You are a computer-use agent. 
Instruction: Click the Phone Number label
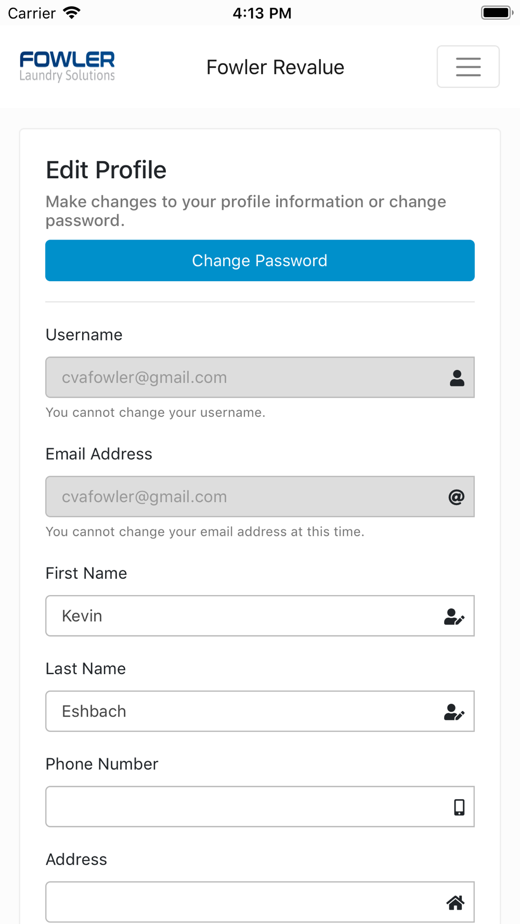pos(102,764)
